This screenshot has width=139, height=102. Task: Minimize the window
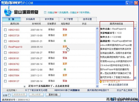(127, 3)
